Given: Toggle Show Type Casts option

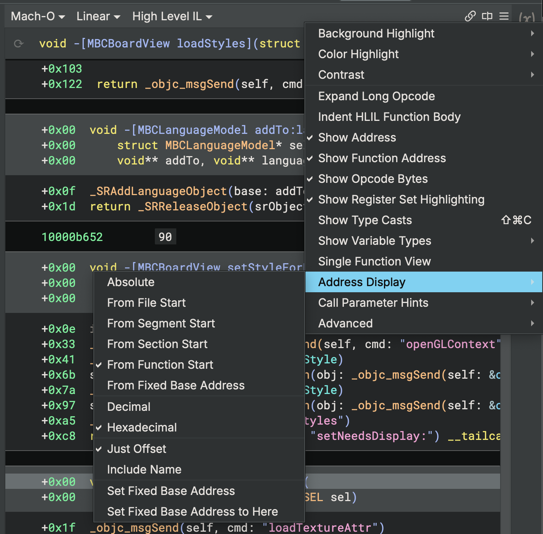Looking at the screenshot, I should click(424, 220).
